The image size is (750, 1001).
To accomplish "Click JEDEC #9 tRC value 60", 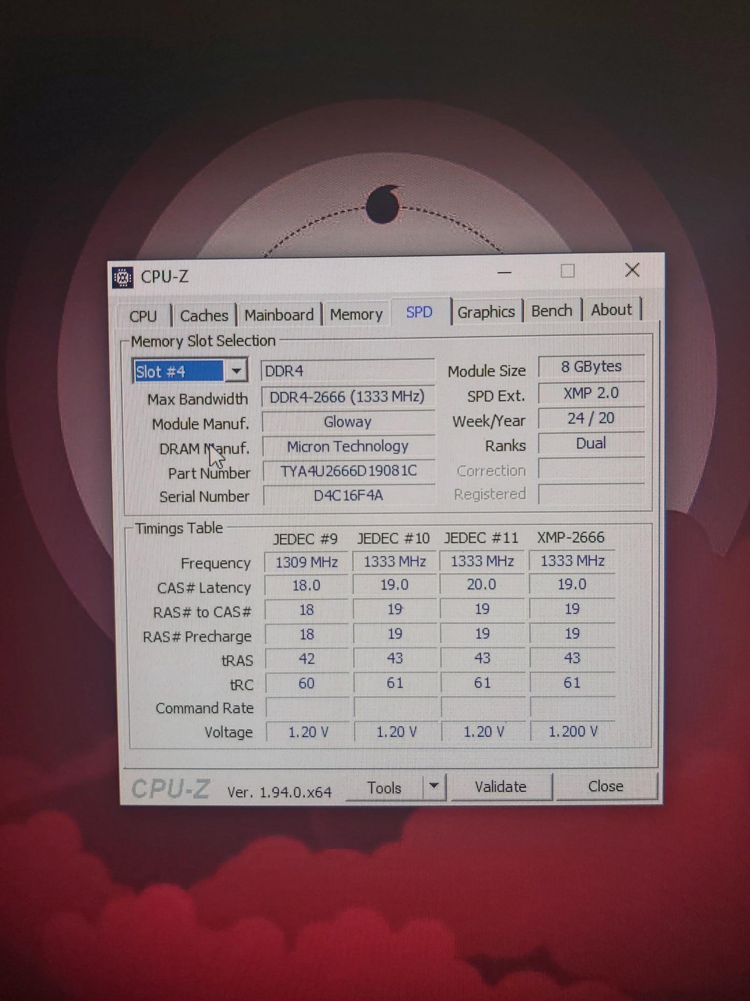I will pyautogui.click(x=307, y=683).
